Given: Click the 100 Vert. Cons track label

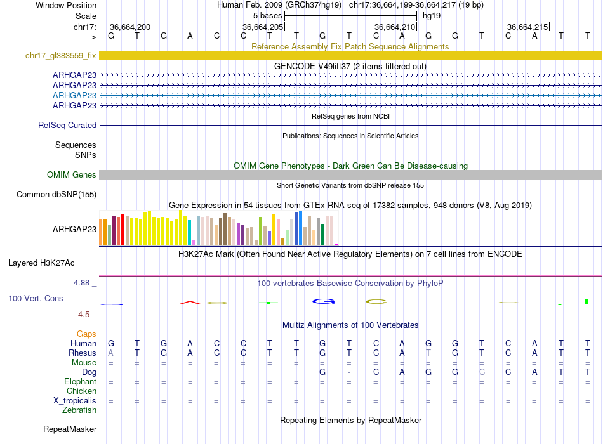Looking at the screenshot, I should (36, 298).
